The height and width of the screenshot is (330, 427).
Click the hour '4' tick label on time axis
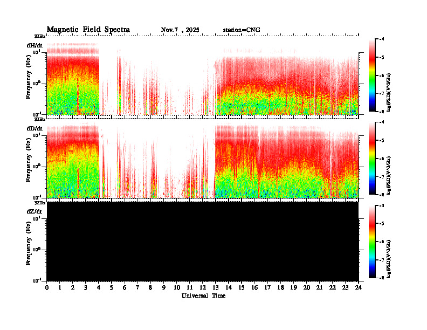pos(99,288)
